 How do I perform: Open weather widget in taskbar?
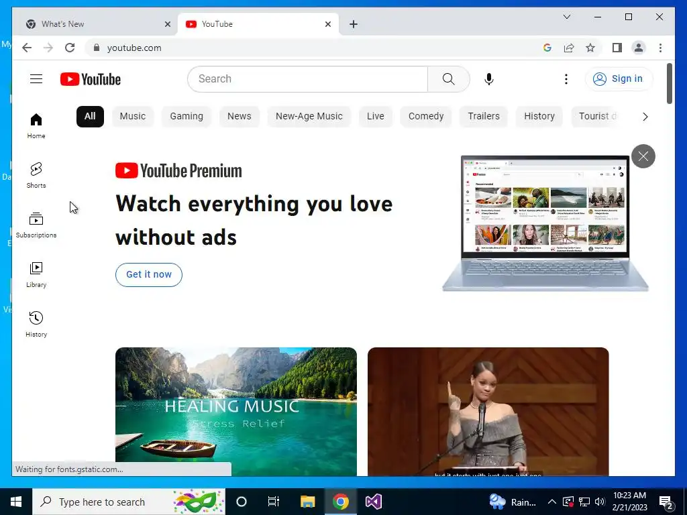point(513,502)
